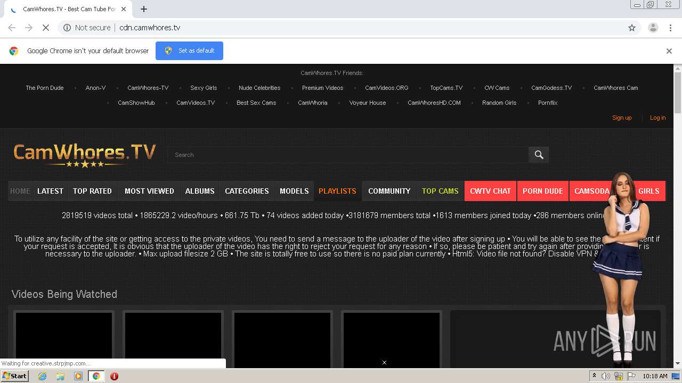
Task: Open the TOP RATED navigation tab
Action: click(92, 191)
